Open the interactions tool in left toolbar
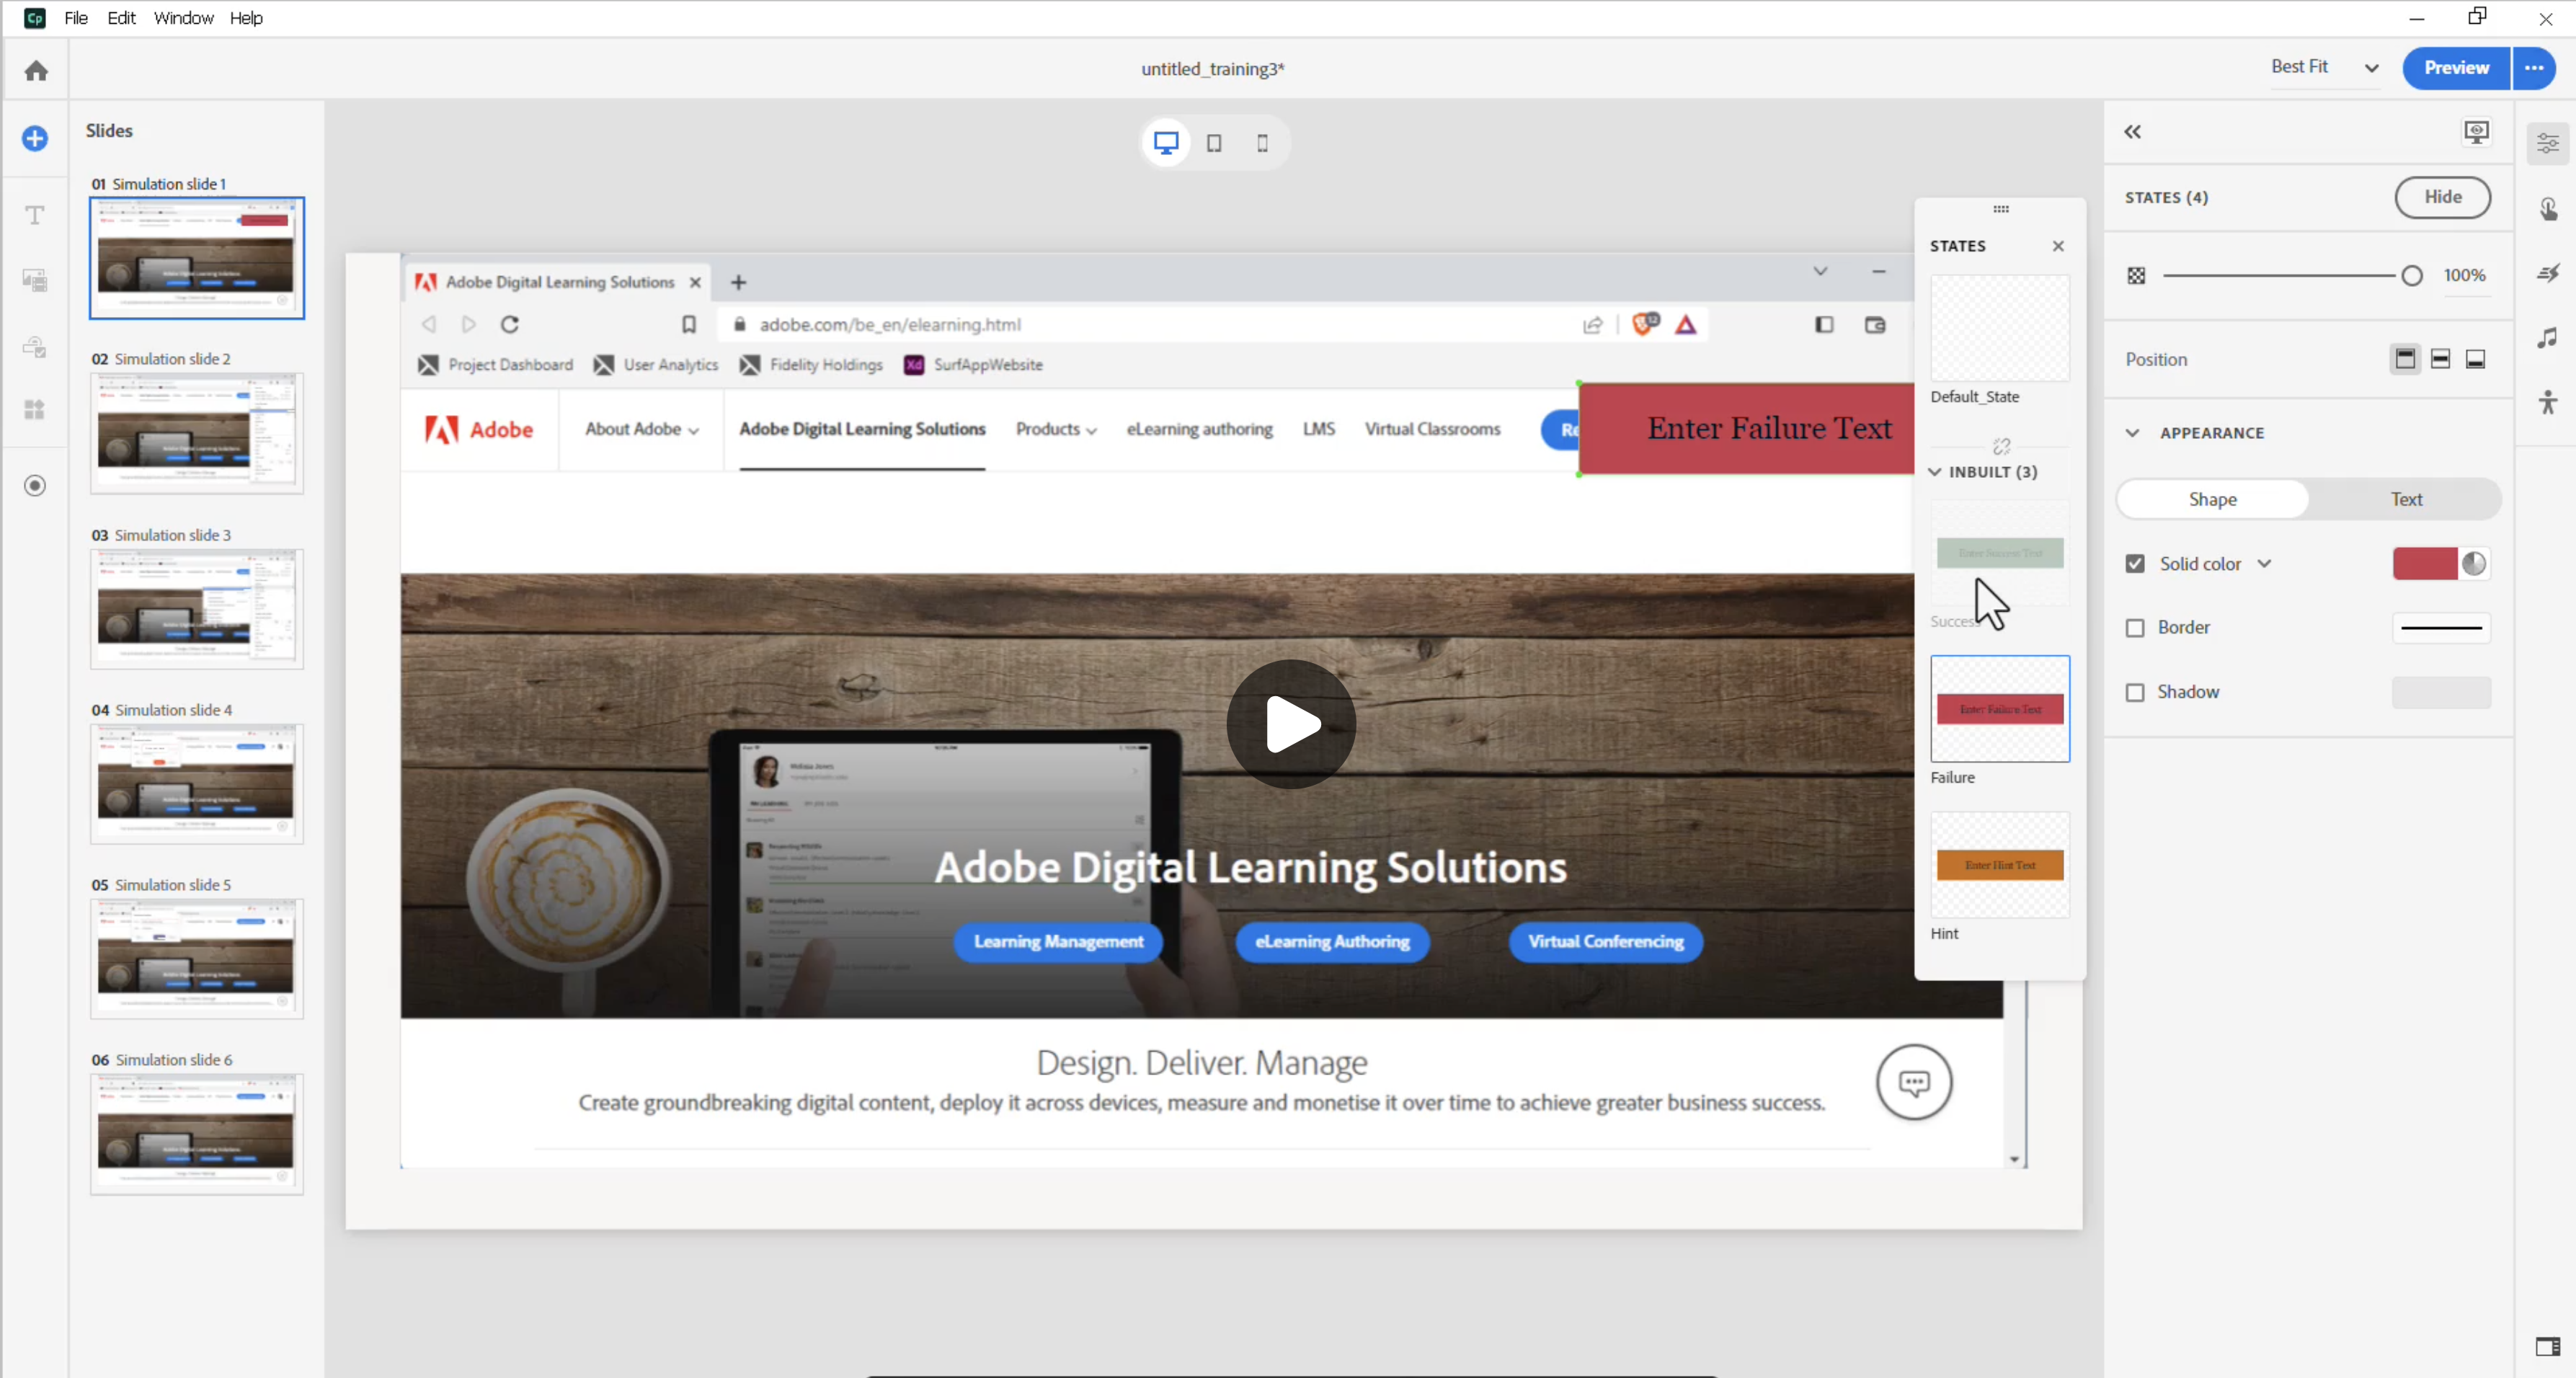This screenshot has height=1378, width=2576. pos(35,346)
